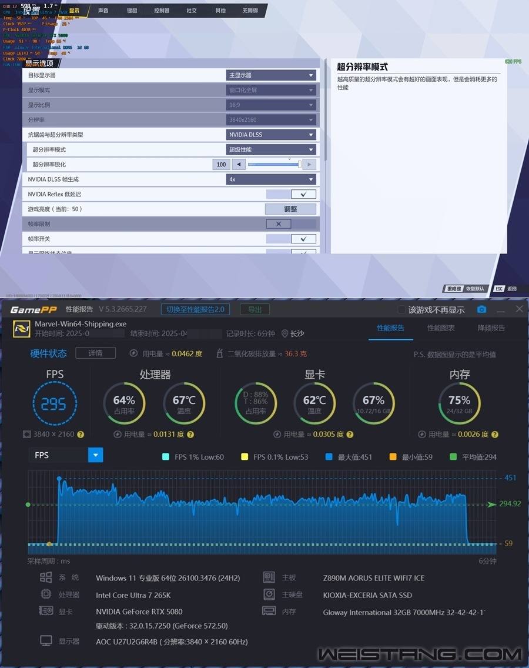Viewport: 529px width, 668px height.
Task: Toggle the 帧率开关 switch
Action: point(291,239)
